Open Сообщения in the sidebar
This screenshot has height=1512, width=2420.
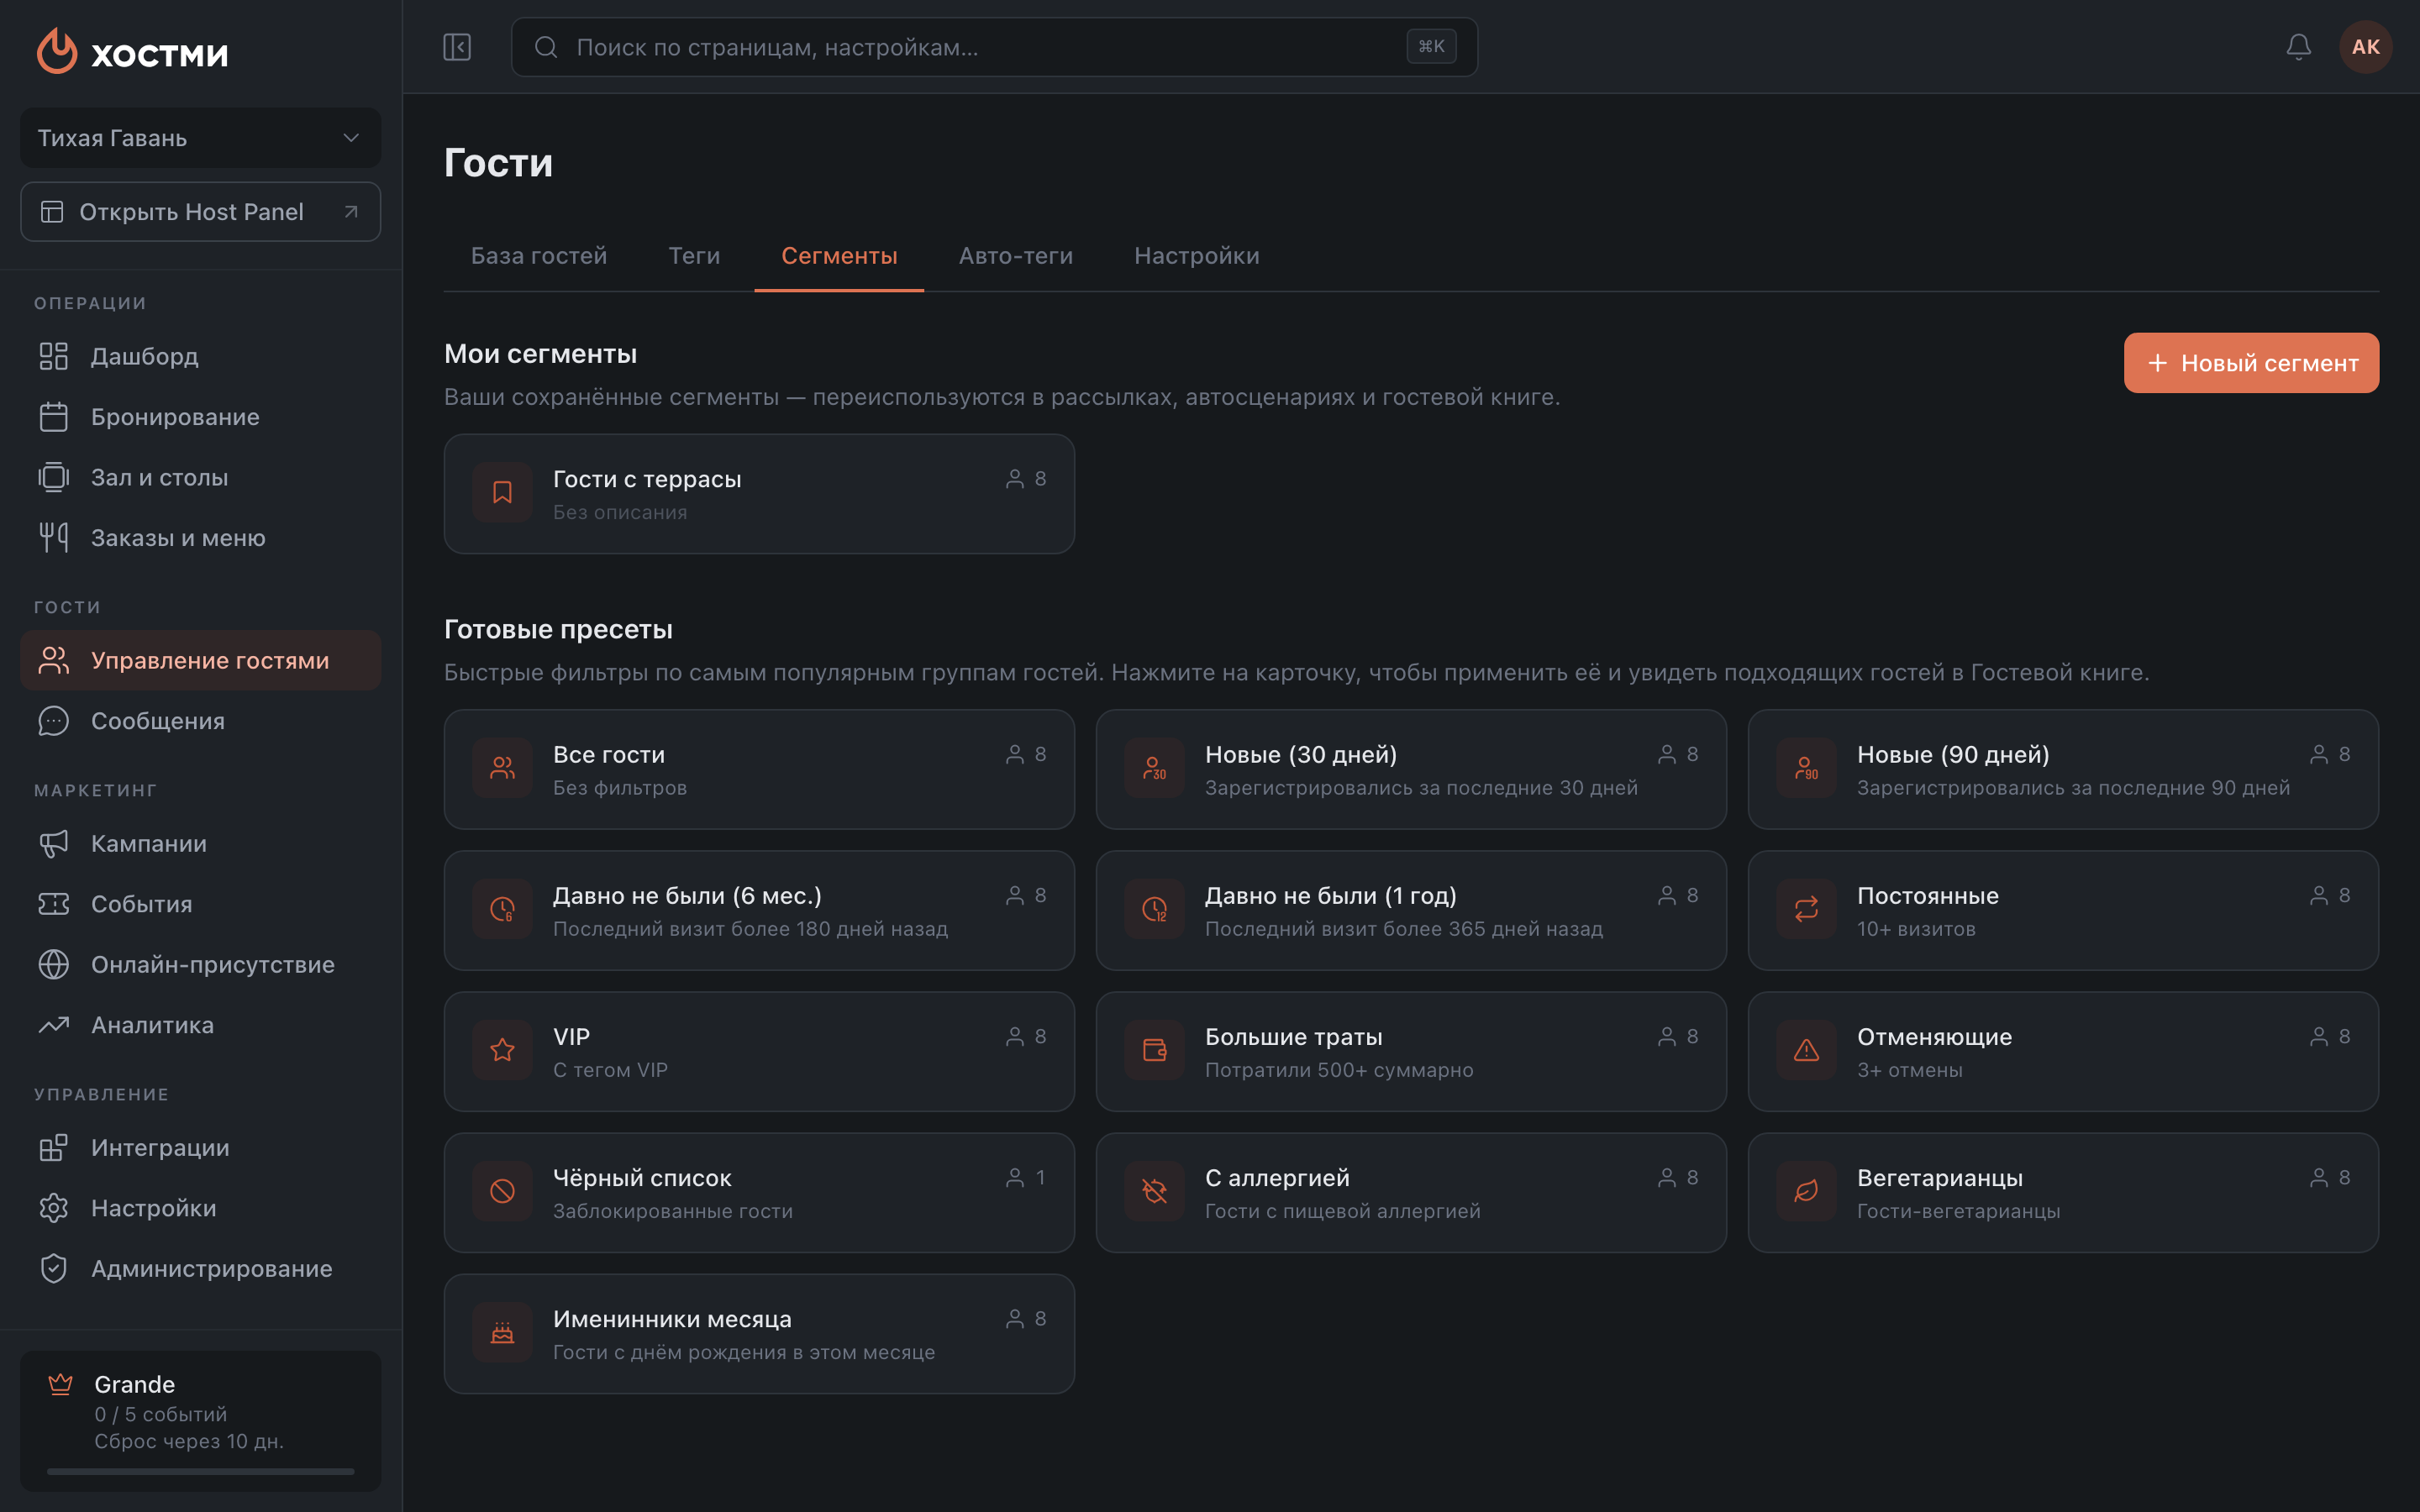pyautogui.click(x=200, y=721)
